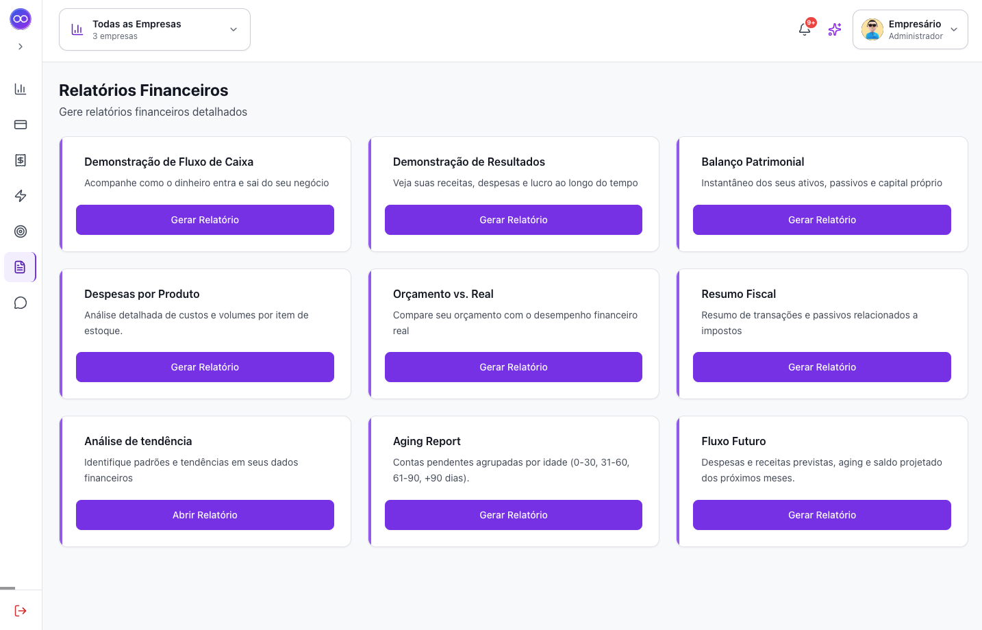Click the Empresário profile avatar
Image resolution: width=982 pixels, height=630 pixels.
[x=872, y=29]
